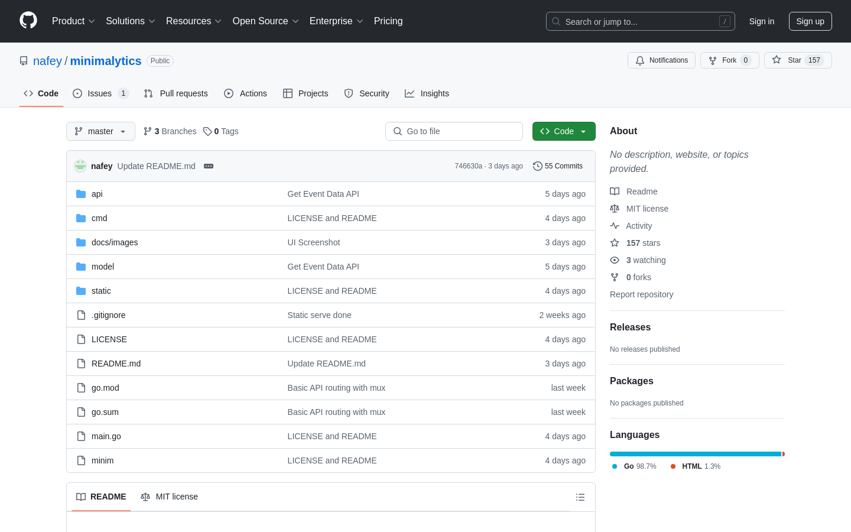The image size is (851, 532).
Task: Expand the Resources menu
Action: click(194, 21)
